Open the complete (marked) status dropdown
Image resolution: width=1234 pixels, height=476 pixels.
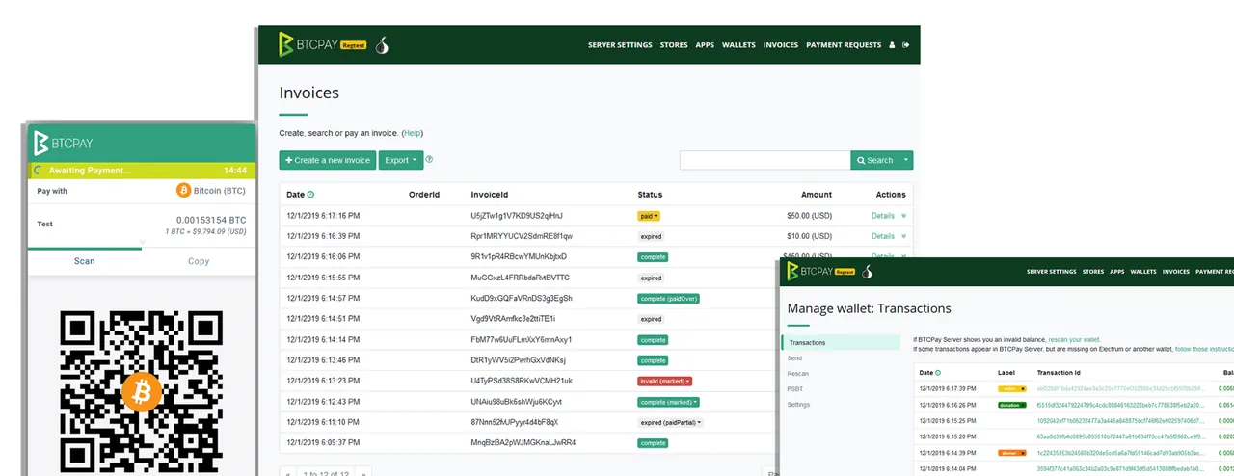[x=668, y=402]
